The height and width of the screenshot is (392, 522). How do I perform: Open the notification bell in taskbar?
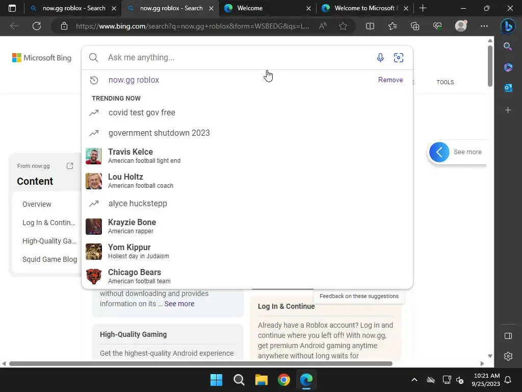[x=508, y=380]
